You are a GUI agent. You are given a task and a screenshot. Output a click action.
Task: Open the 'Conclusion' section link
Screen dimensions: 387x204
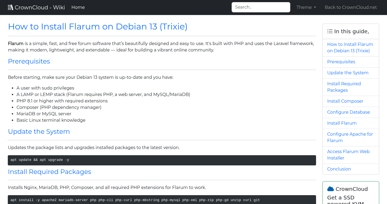(339, 169)
